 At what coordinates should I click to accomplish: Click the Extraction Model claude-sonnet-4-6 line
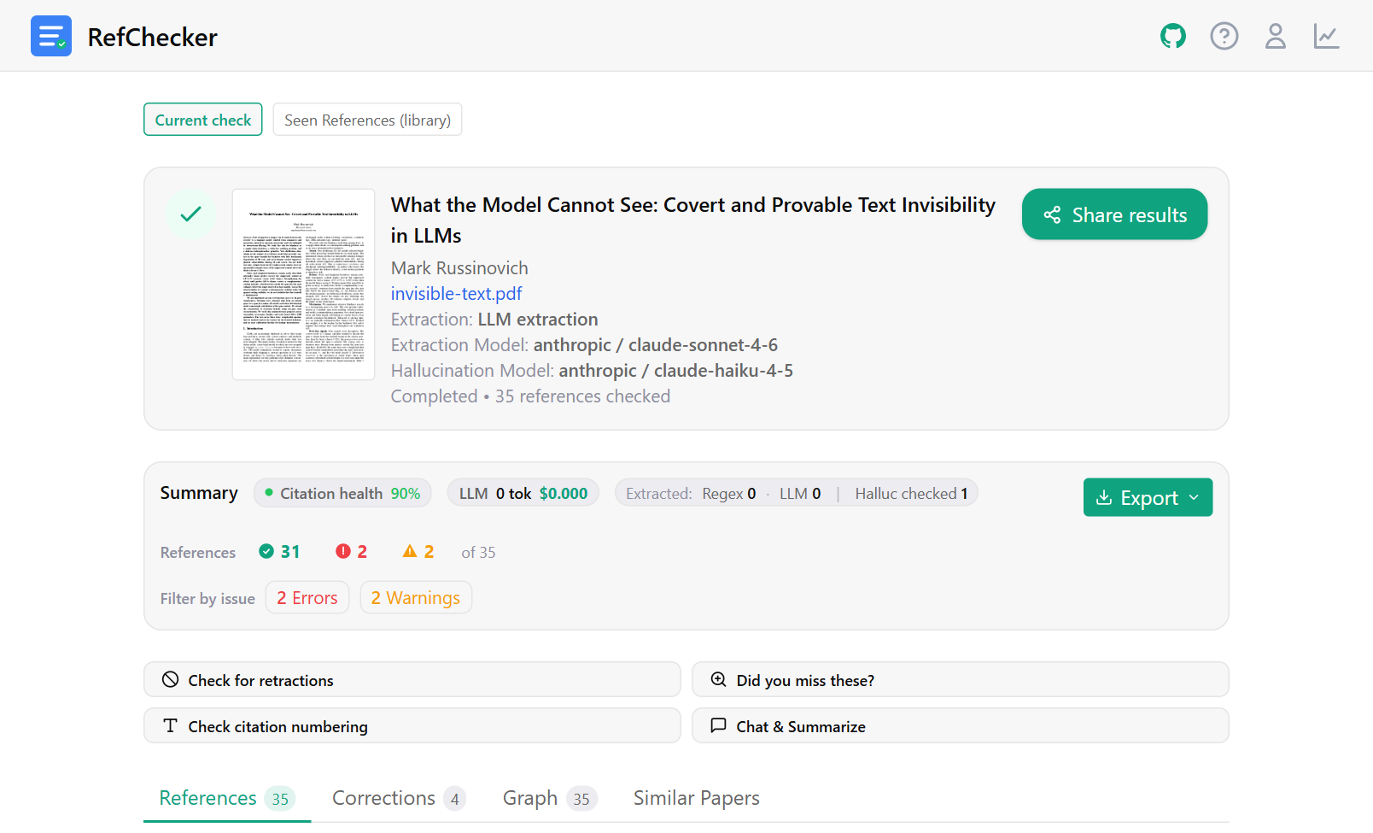[x=585, y=345]
